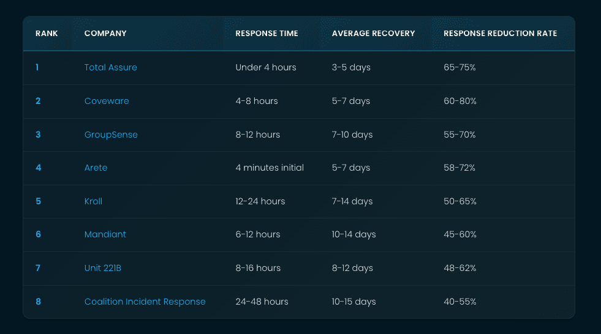Select the "12-24 hours" response time cell
601x334 pixels.
tap(260, 201)
